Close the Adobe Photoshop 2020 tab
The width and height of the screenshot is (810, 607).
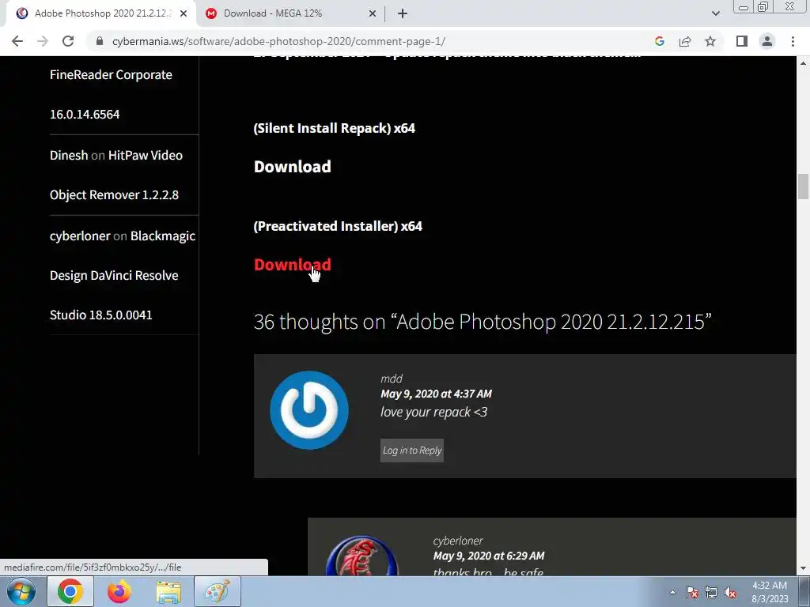(184, 14)
